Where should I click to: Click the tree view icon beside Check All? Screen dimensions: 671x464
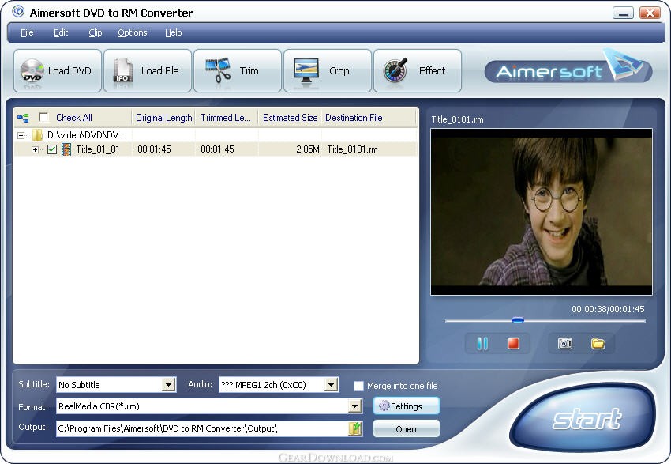click(23, 118)
